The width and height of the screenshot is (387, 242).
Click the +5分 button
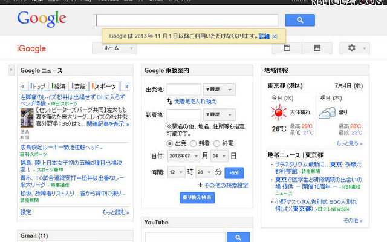pyautogui.click(x=234, y=173)
